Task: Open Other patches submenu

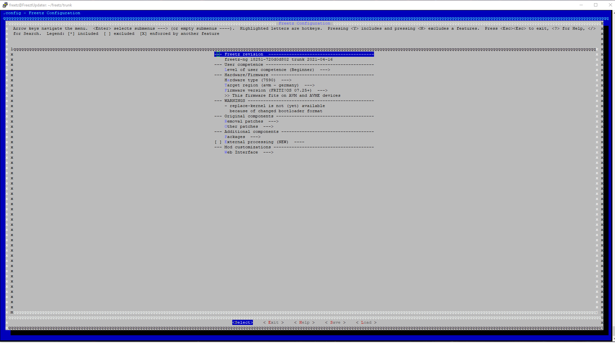Action: (x=249, y=127)
